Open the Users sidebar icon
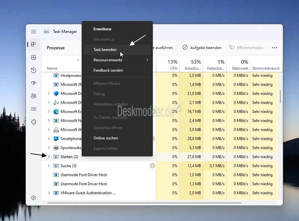The width and height of the screenshot is (299, 221). (x=34, y=96)
